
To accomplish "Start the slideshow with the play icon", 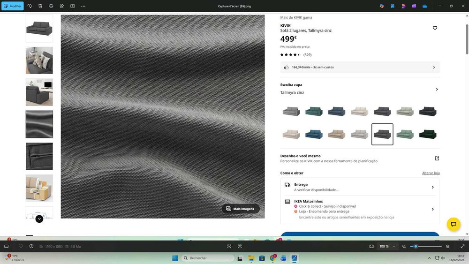I will coord(72,6).
